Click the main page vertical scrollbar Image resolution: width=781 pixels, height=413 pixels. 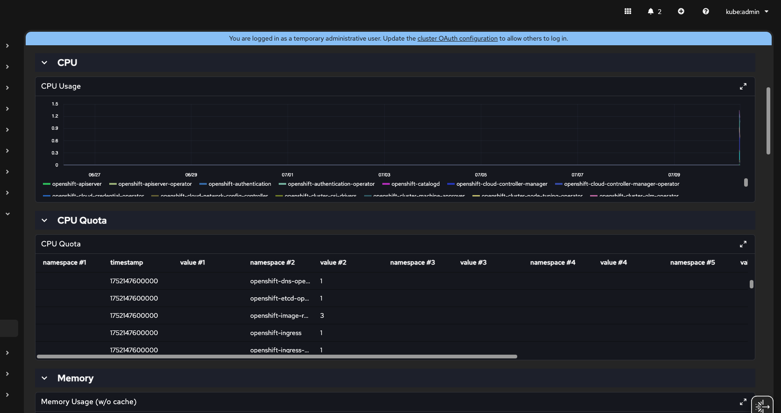tap(768, 121)
